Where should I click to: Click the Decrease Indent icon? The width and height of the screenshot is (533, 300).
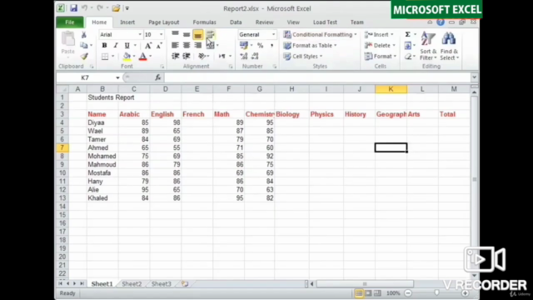coord(175,56)
